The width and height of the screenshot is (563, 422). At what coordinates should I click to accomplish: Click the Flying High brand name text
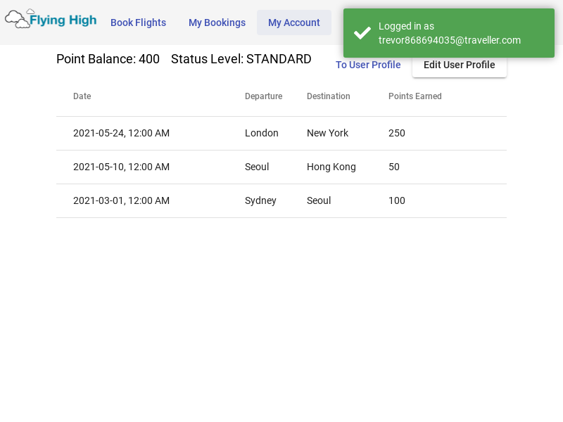tap(63, 20)
